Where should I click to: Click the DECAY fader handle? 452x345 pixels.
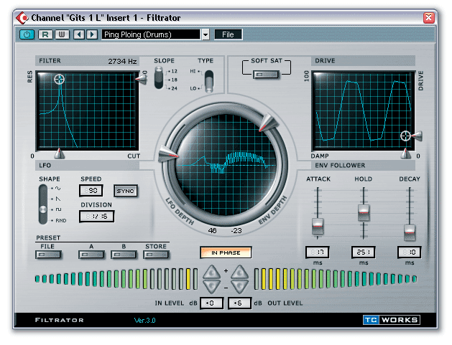[x=410, y=232]
